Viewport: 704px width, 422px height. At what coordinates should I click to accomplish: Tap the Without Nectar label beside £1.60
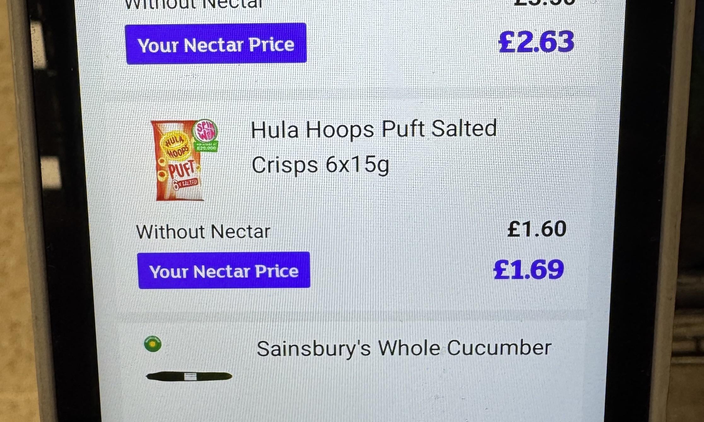click(203, 232)
